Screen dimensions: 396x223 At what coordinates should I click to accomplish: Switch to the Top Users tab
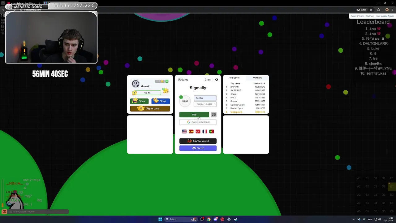coord(234,78)
